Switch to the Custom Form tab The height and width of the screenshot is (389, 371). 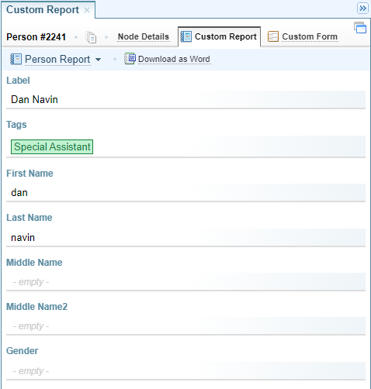(310, 36)
